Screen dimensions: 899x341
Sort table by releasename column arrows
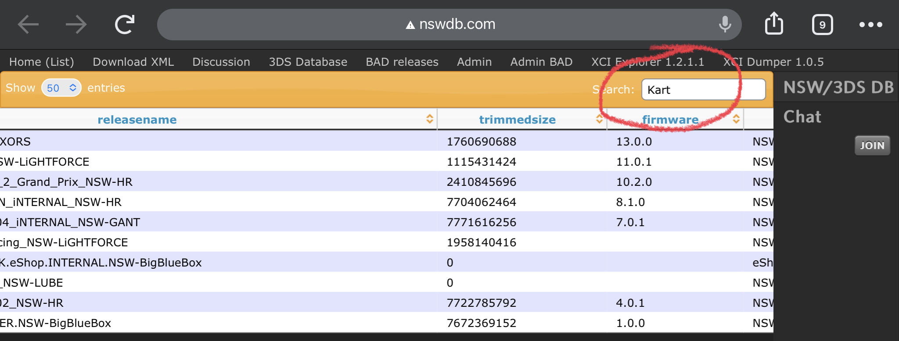(429, 119)
